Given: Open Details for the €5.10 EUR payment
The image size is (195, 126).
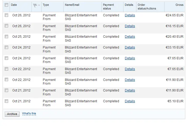Looking at the screenshot, I should click(130, 101).
